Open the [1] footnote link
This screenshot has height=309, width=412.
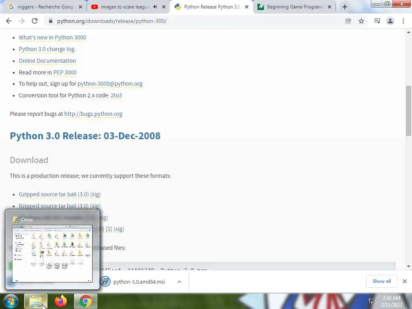(x=109, y=229)
